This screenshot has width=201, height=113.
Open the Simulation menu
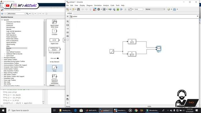tap(98, 5)
